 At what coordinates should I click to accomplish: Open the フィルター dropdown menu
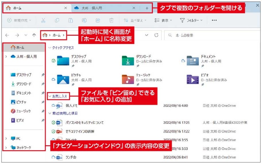[x=191, y=20]
